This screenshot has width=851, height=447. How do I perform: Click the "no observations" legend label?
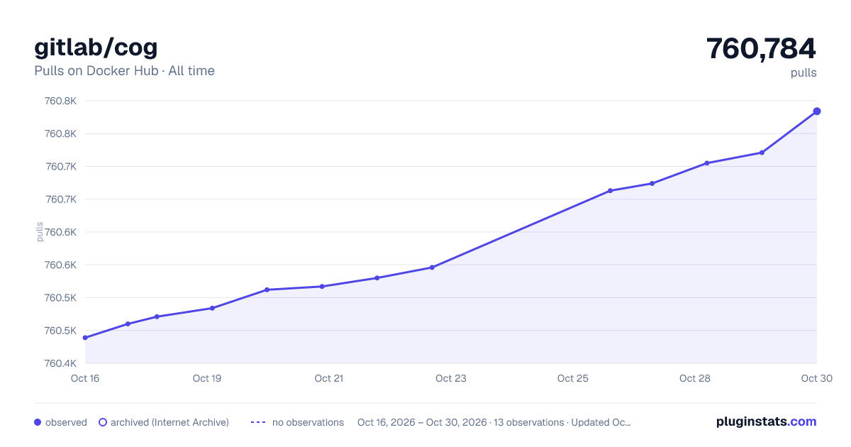coord(308,422)
